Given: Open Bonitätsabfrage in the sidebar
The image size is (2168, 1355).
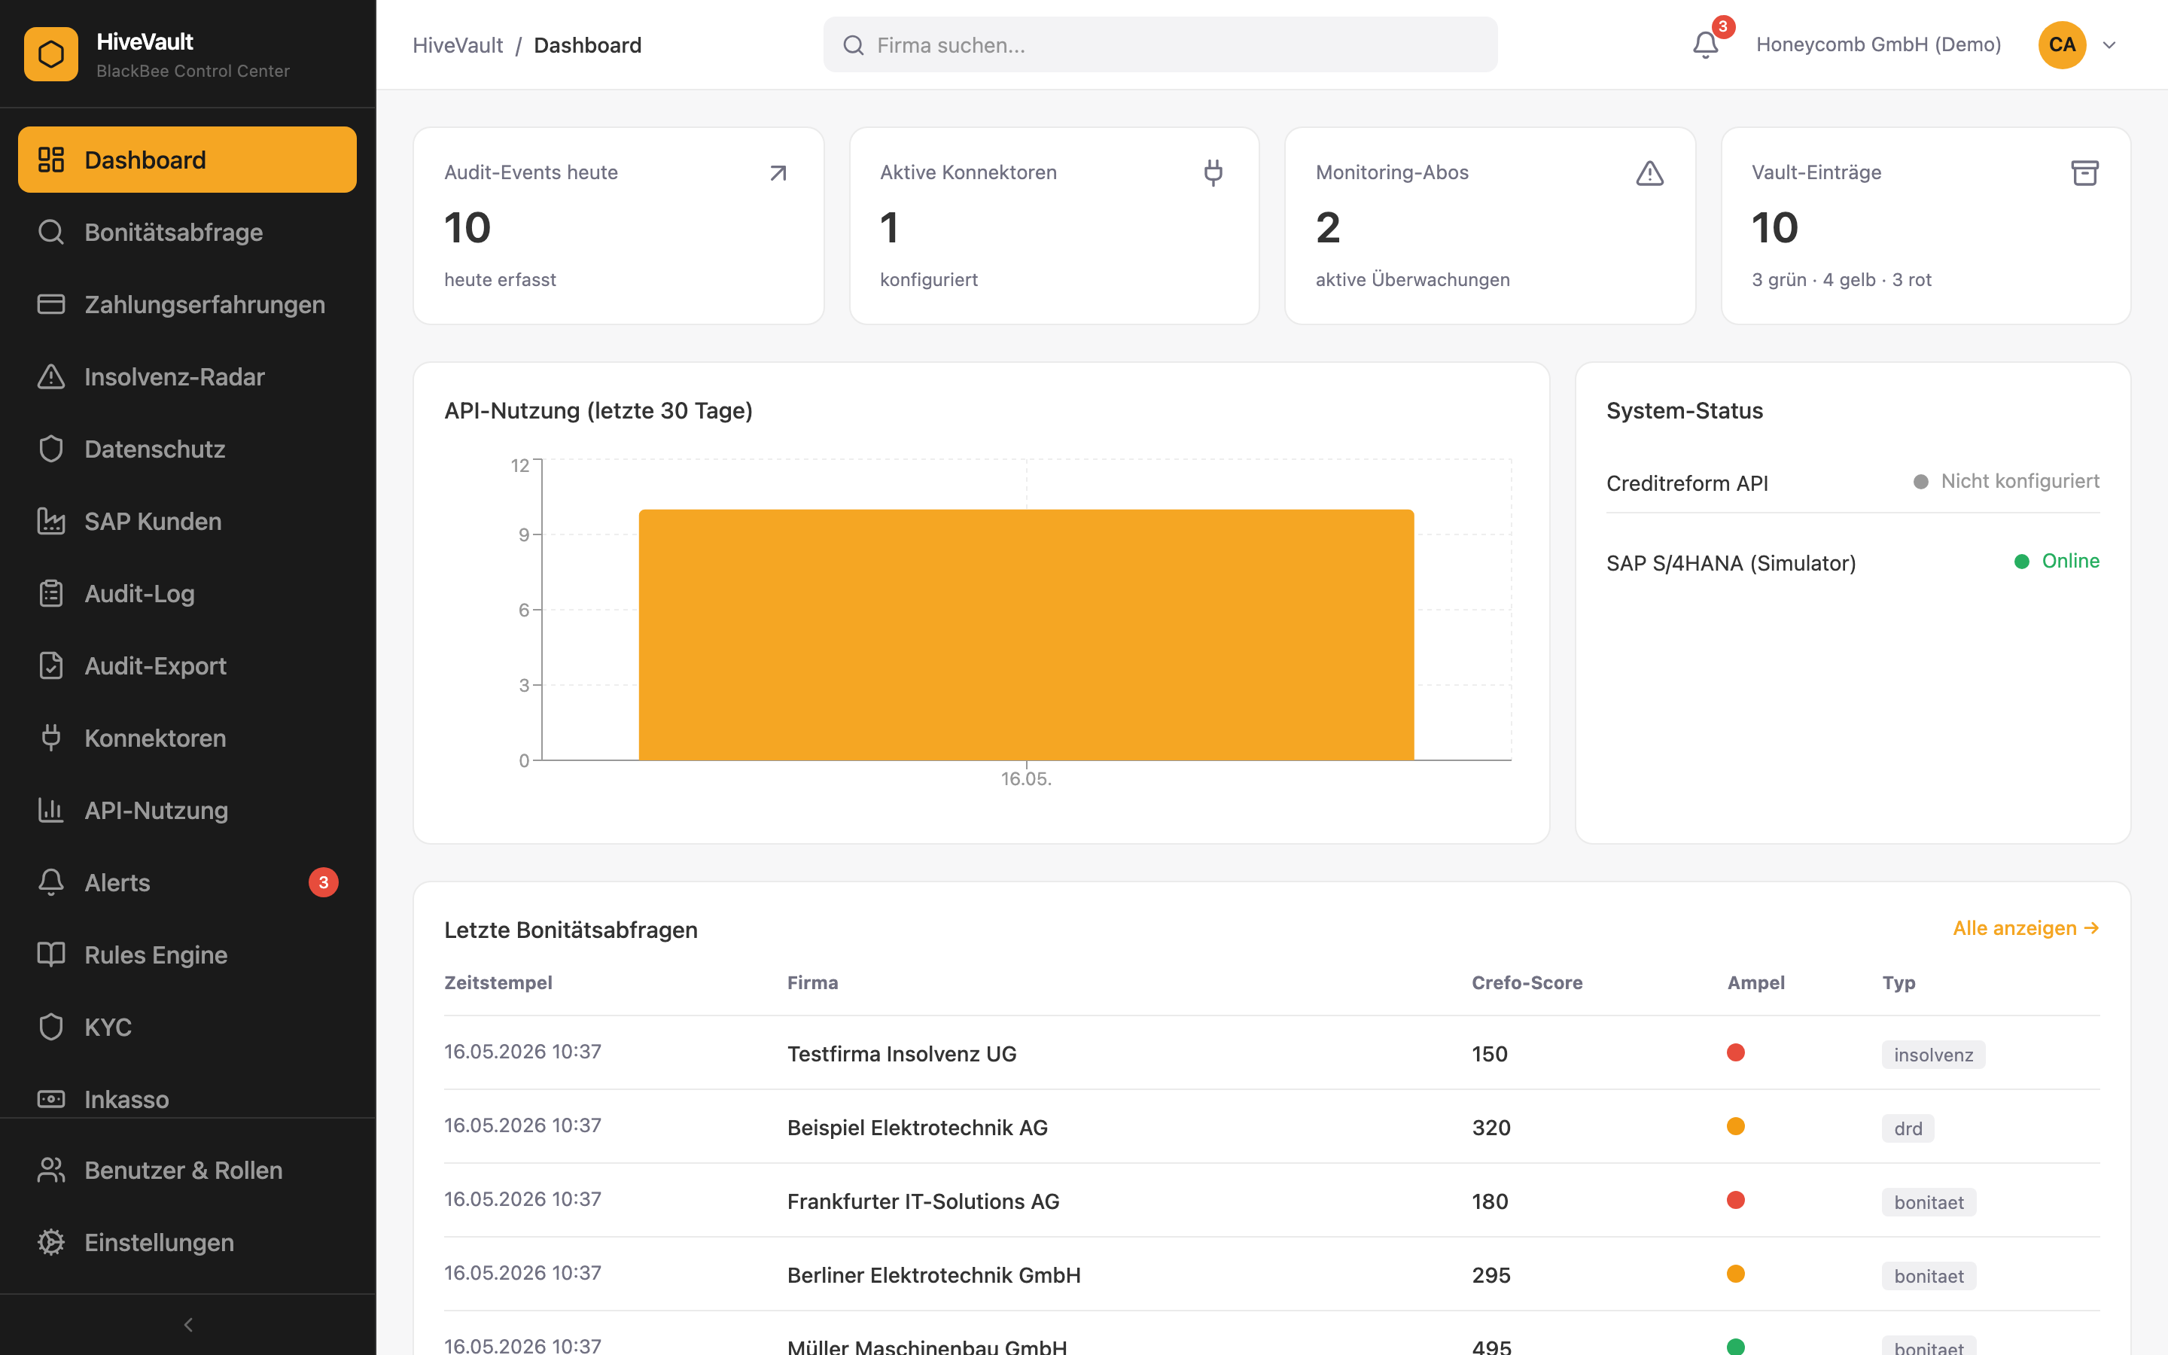Looking at the screenshot, I should point(187,232).
